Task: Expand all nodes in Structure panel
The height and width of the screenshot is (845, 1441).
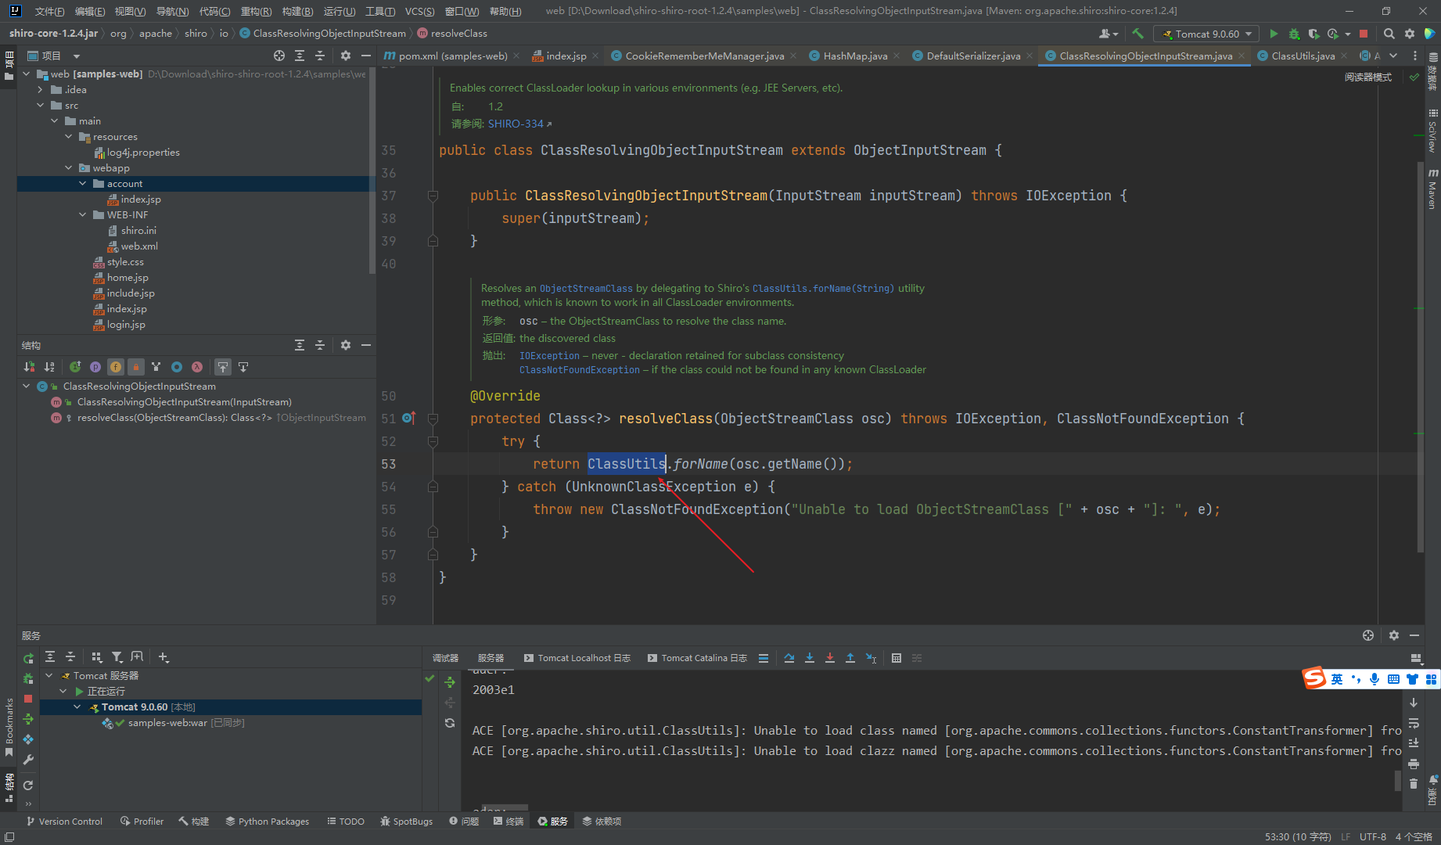Action: click(300, 345)
